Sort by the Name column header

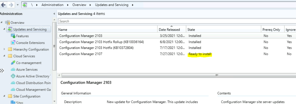click(x=107, y=30)
